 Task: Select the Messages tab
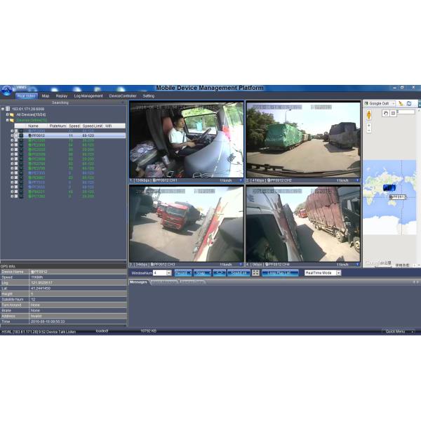pos(138,282)
